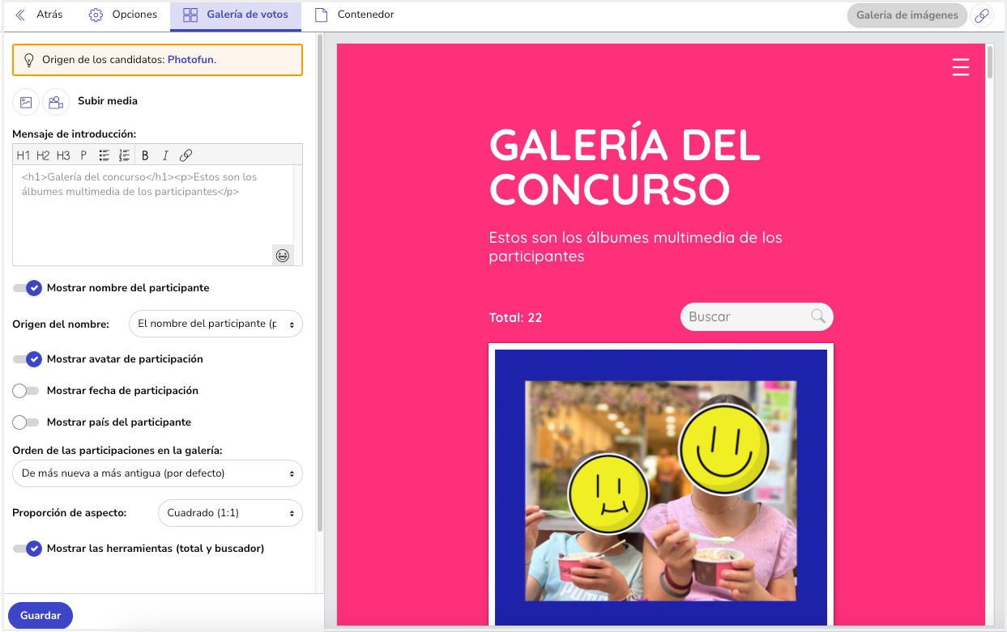Enable Mostrar fecha de participación toggle
The width and height of the screenshot is (1007, 632).
point(26,391)
